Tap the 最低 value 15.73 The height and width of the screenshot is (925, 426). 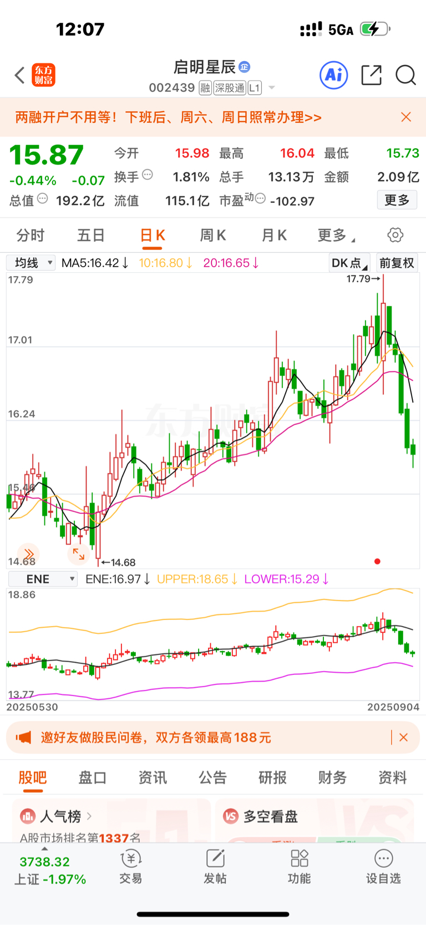click(403, 153)
